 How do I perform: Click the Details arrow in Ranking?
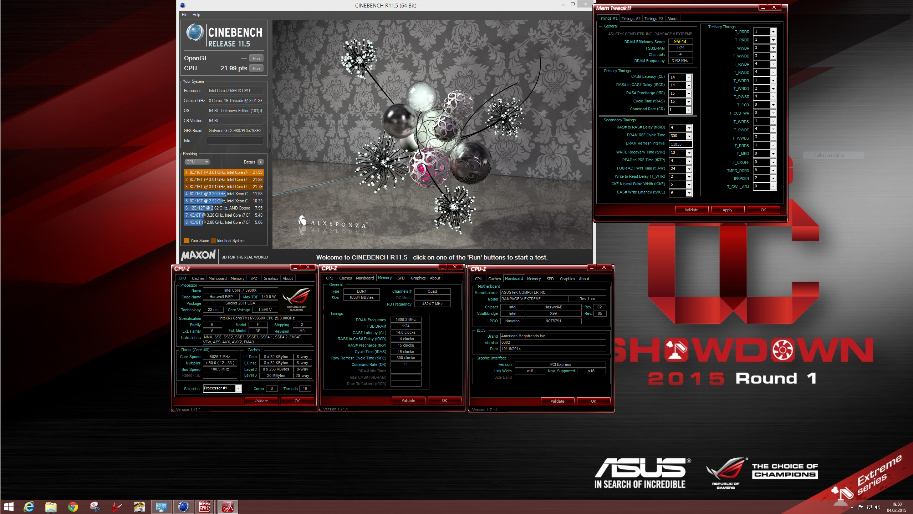[x=261, y=162]
